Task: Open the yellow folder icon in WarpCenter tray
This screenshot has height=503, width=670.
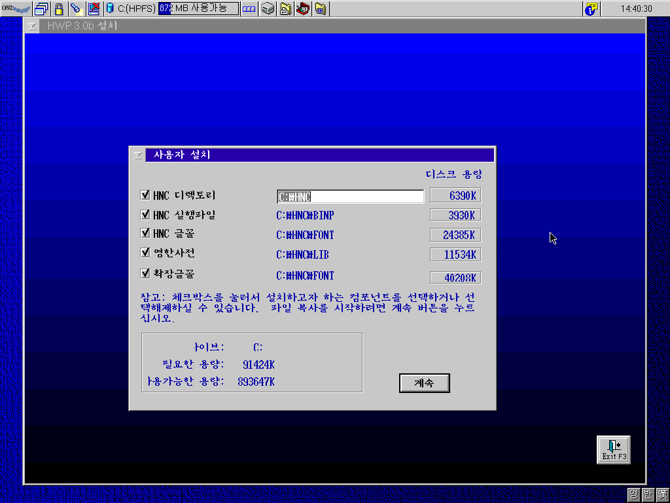Action: tap(321, 9)
